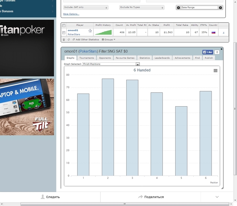Click the trash delete icon below the player table
This screenshot has height=206, width=237.
click(64, 39)
